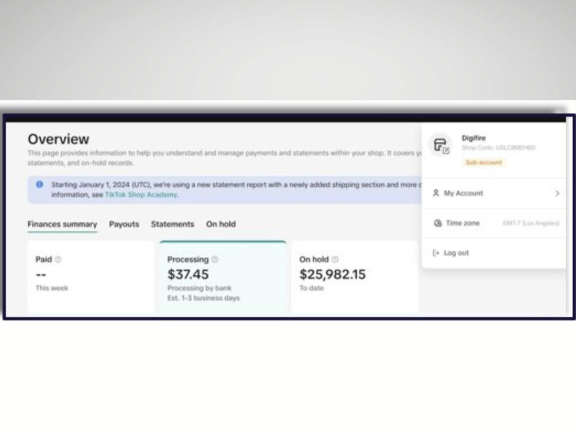Open the Statements tab
The height and width of the screenshot is (432, 576).
coord(172,224)
